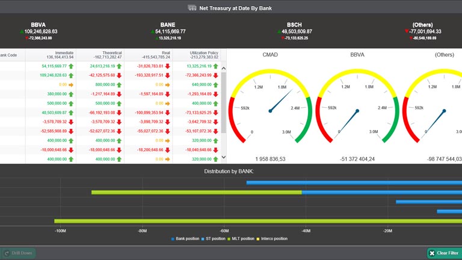Toggle ST position series in legend
Viewport: 462px width, 260px height.
click(x=214, y=239)
